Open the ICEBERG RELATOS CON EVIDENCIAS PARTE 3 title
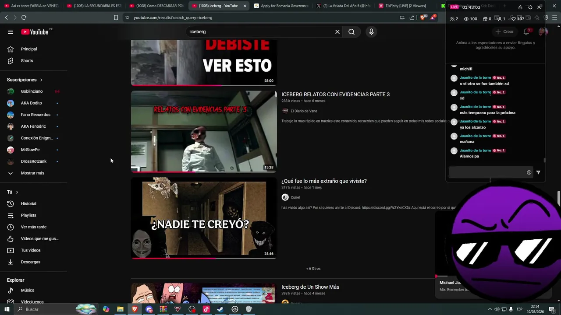The height and width of the screenshot is (315, 561). click(335, 94)
